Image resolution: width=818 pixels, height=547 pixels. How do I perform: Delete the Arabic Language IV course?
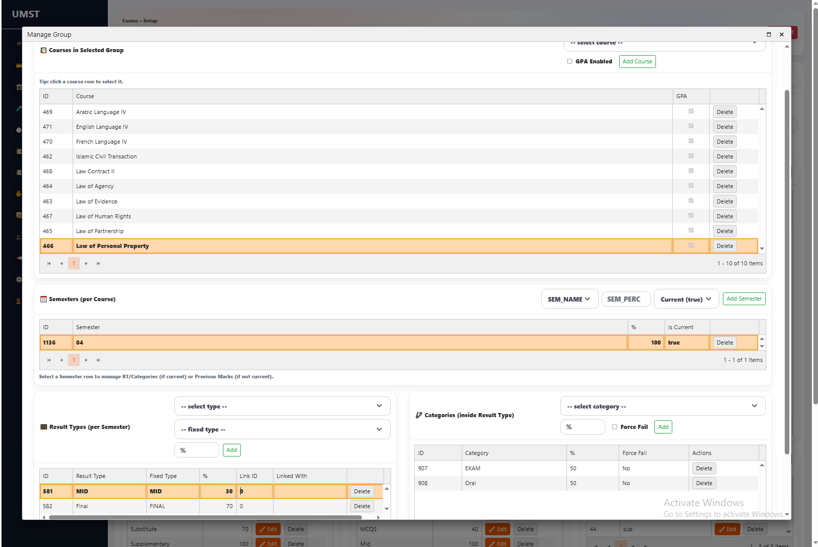coord(724,112)
